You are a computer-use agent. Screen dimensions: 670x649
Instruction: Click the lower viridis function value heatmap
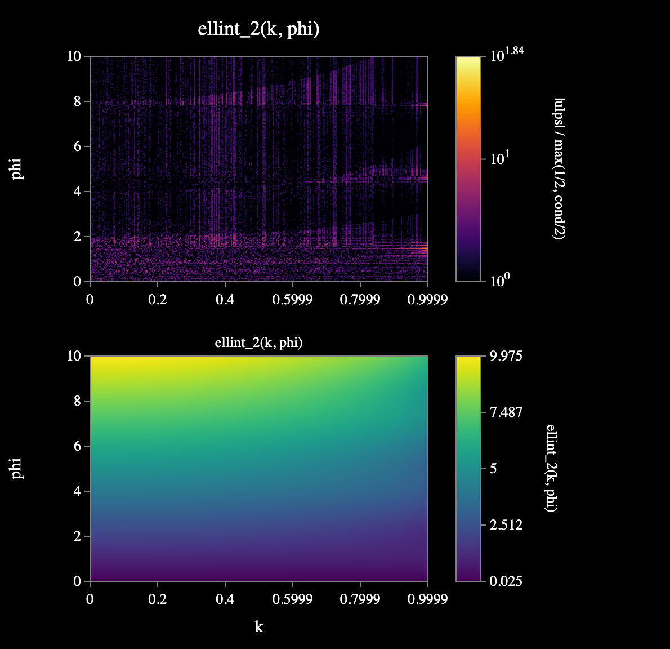pyautogui.click(x=258, y=468)
